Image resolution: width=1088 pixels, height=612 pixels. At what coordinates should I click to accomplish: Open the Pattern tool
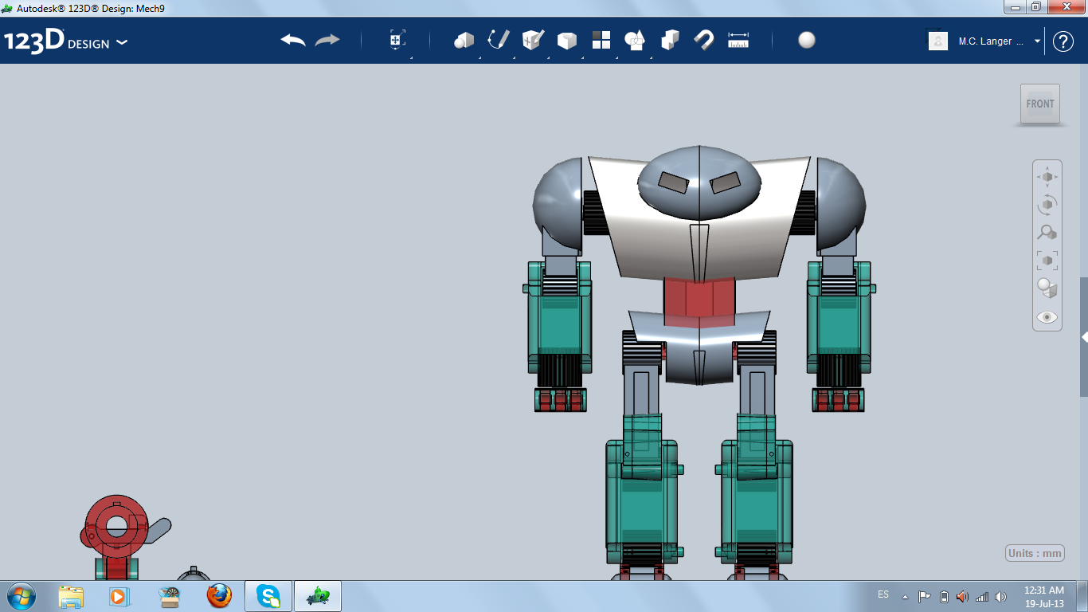601,40
